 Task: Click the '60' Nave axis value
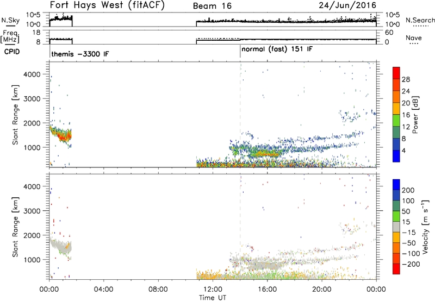pyautogui.click(x=389, y=33)
